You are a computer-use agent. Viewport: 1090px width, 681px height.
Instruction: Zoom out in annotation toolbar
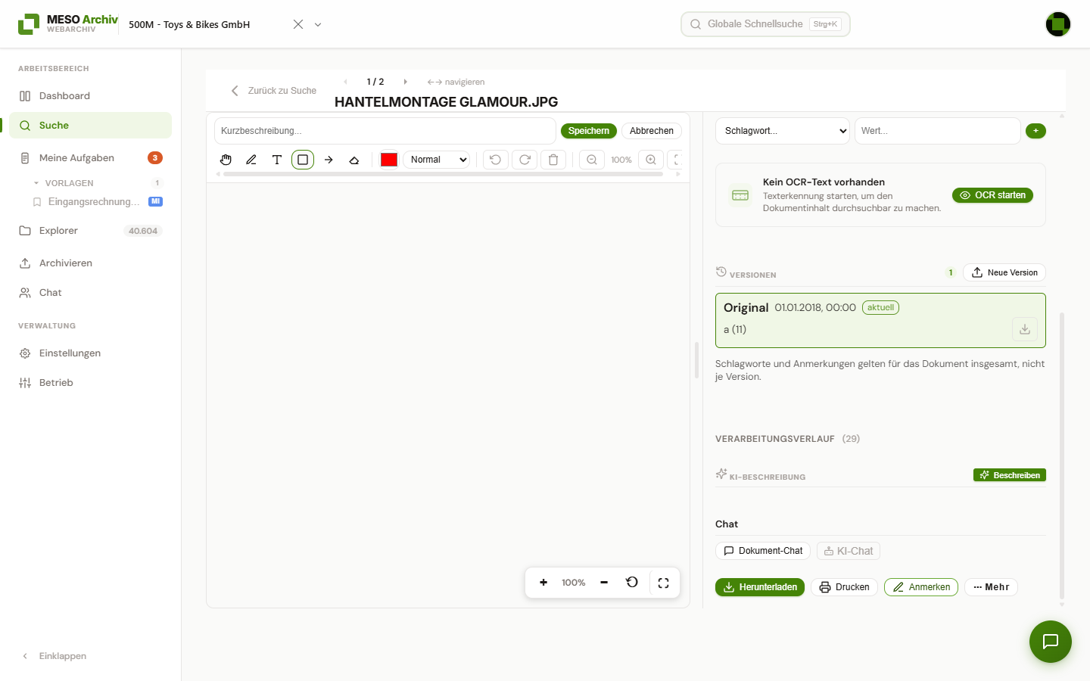click(x=592, y=160)
